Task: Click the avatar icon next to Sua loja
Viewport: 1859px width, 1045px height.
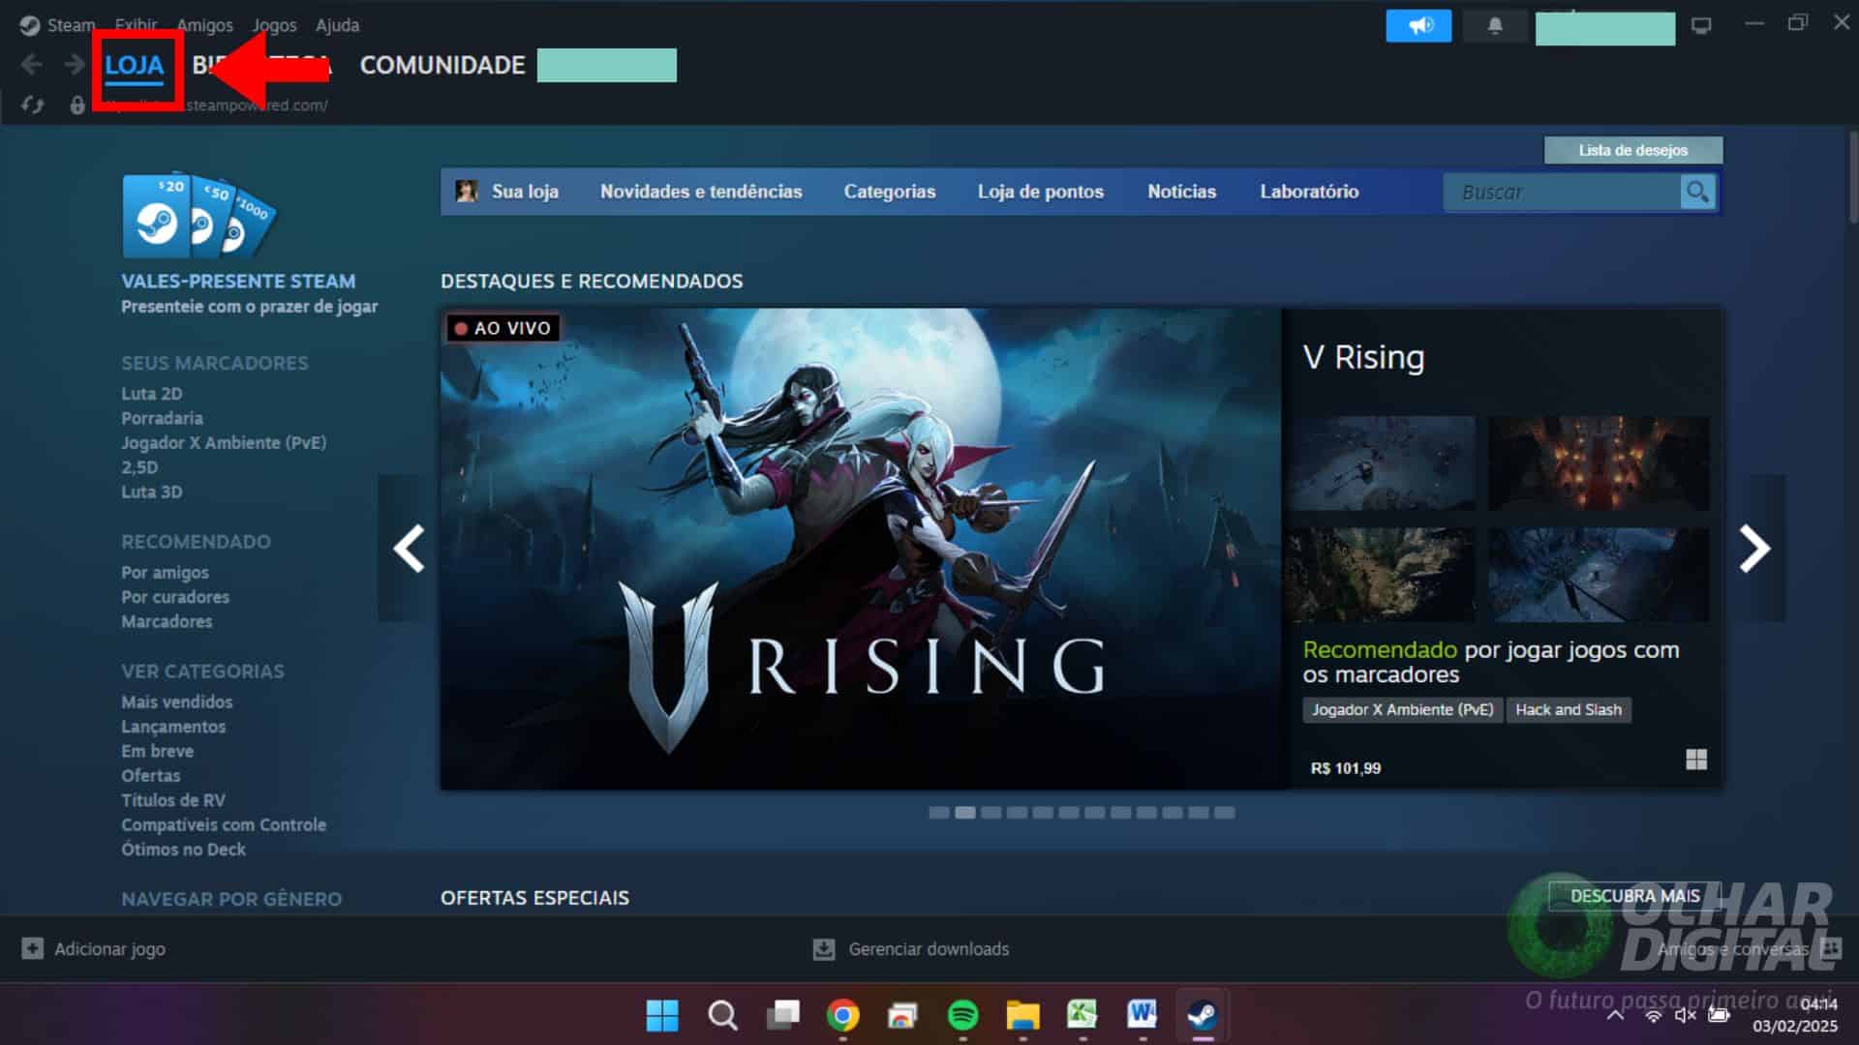Action: click(467, 192)
